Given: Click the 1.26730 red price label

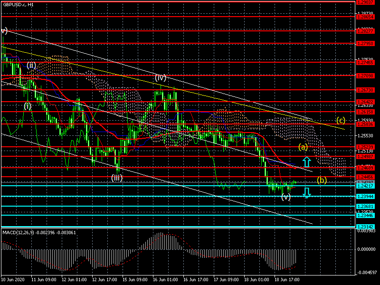Looking at the screenshot, I should coord(365,90).
